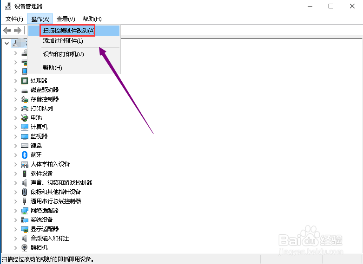Choose 扫描检测硬件改动(A) from the menu
Screen dimensions: 363x264
pos(74,31)
